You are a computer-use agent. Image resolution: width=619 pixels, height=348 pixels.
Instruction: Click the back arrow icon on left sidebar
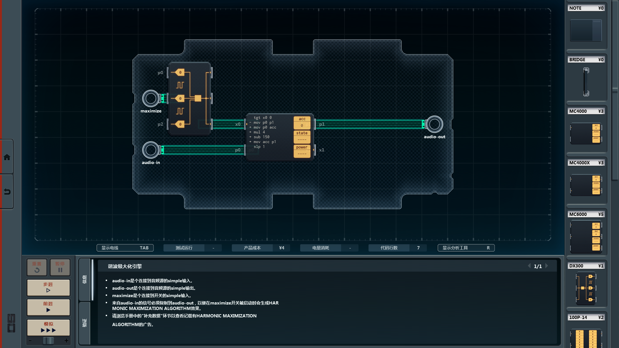tap(7, 192)
